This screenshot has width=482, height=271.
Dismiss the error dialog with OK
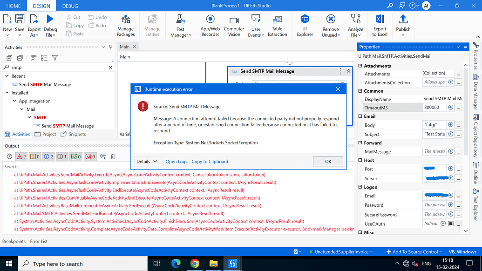(x=328, y=161)
